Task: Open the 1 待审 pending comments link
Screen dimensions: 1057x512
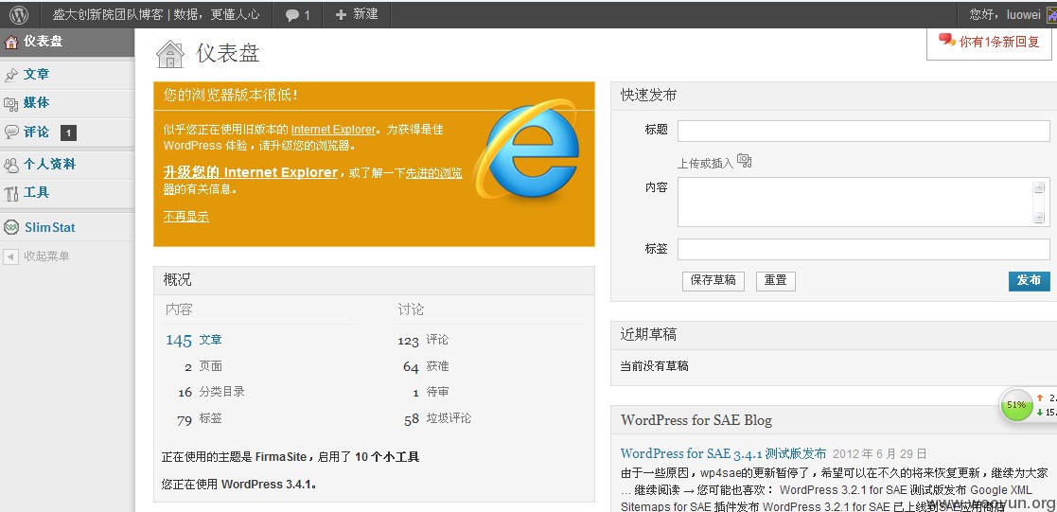Action: click(431, 392)
